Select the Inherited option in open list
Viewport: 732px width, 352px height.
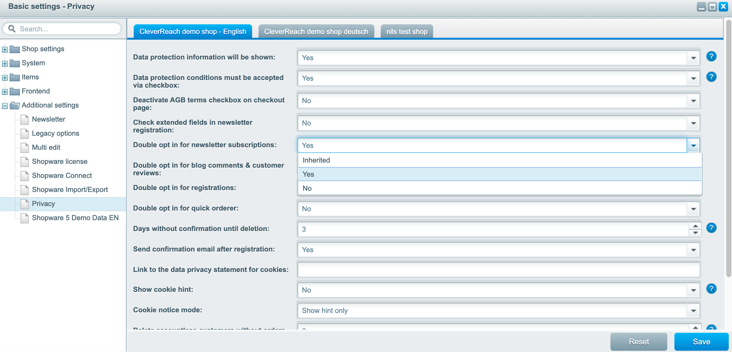[x=316, y=160]
